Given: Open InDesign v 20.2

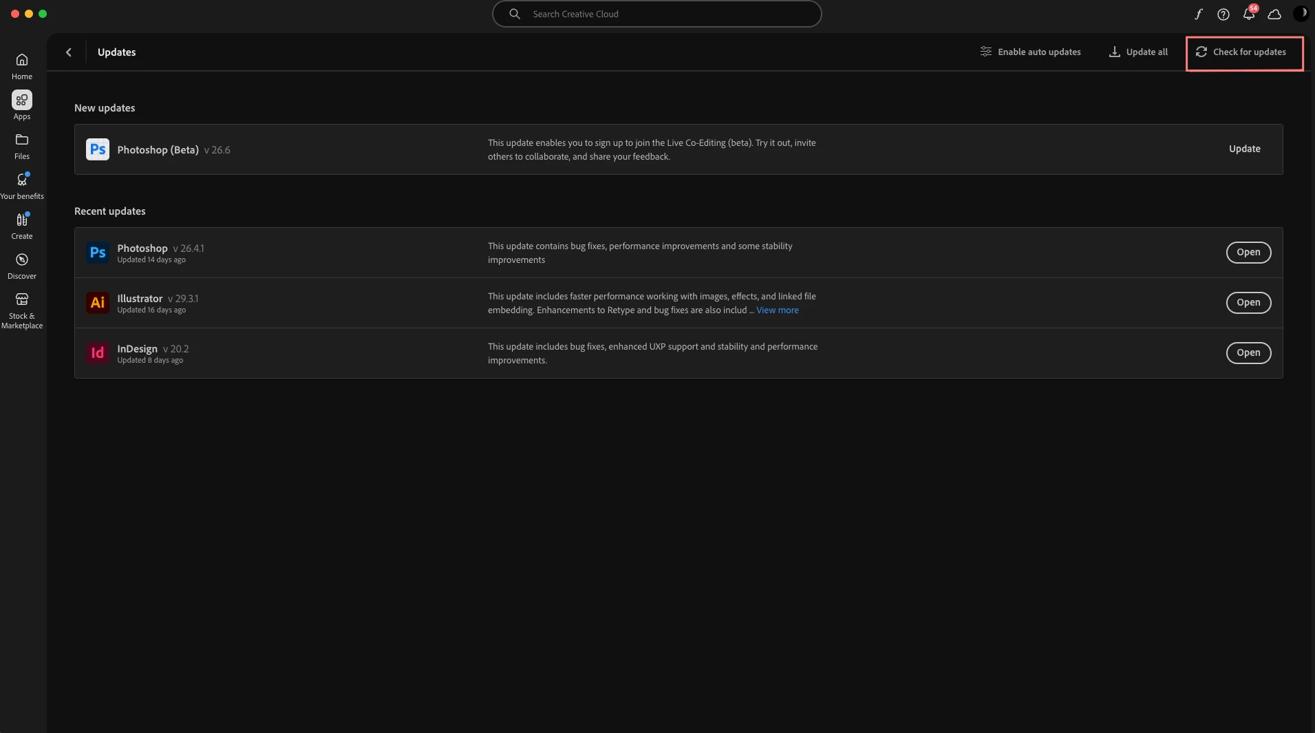Looking at the screenshot, I should (1248, 353).
